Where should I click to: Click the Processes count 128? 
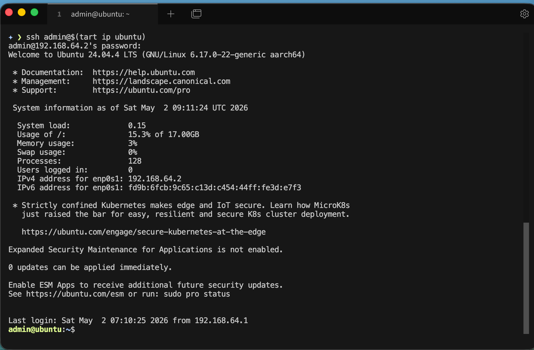(x=135, y=161)
